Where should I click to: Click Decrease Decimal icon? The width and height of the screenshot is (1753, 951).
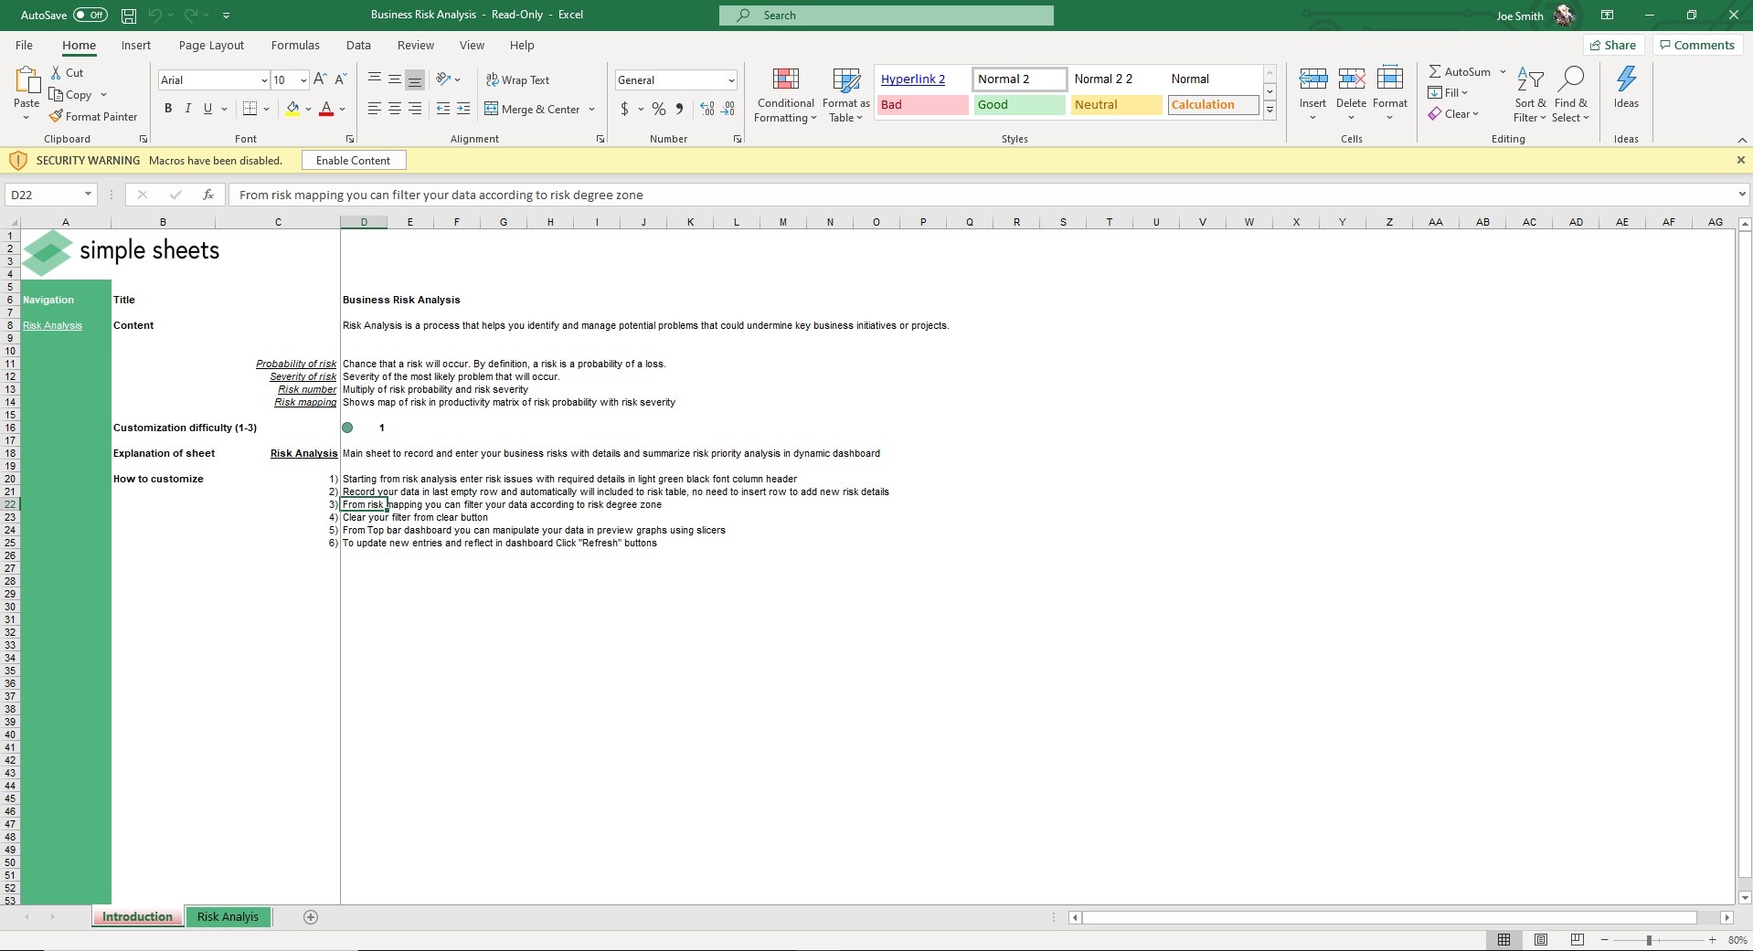point(728,109)
